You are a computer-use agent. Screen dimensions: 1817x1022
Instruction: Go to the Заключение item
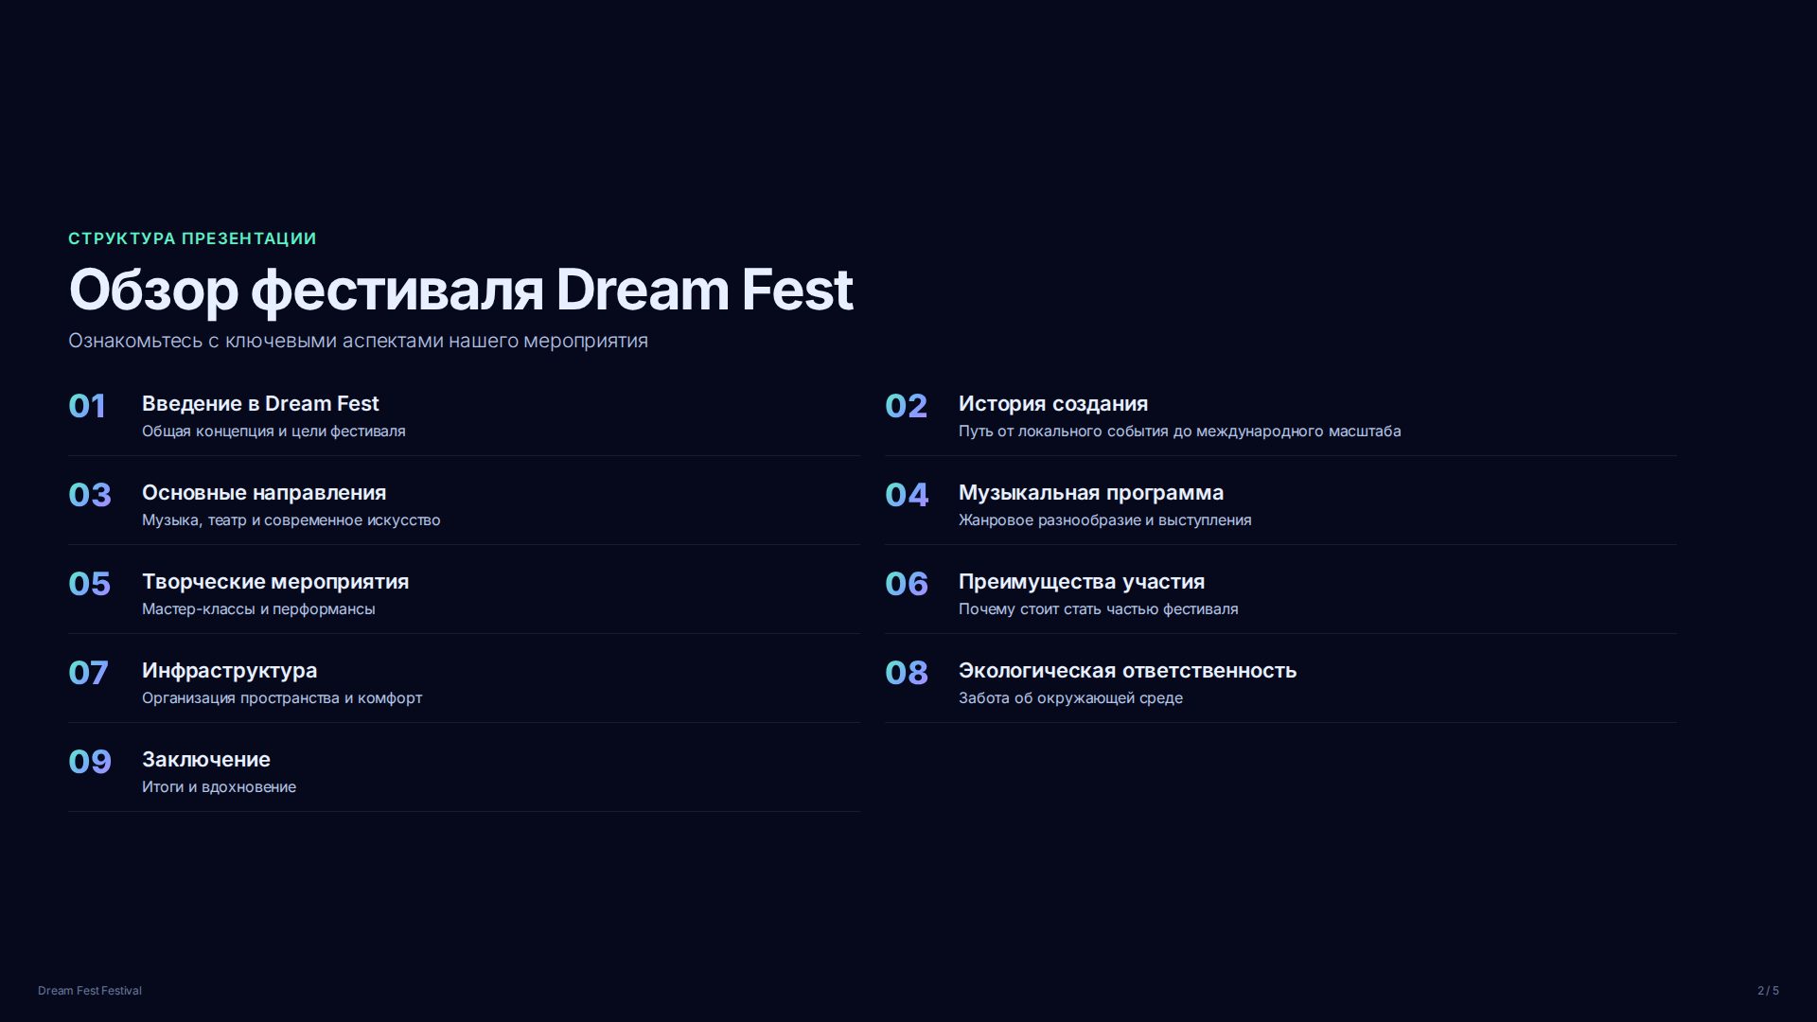click(464, 772)
